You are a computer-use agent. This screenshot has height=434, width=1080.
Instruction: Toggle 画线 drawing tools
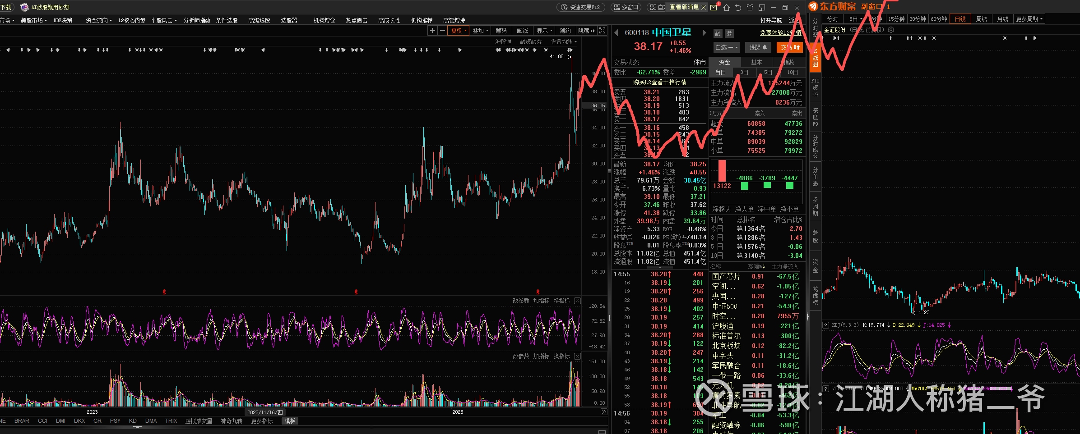coord(522,31)
